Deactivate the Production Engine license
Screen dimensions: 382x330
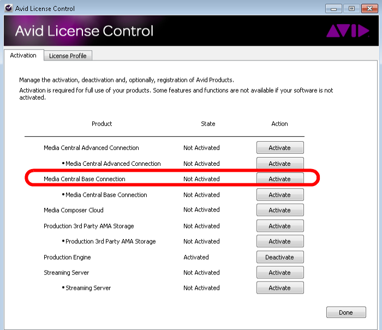280,257
